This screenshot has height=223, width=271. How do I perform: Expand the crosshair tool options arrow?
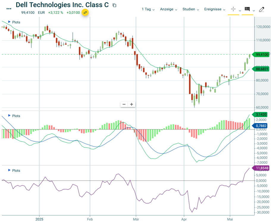click(x=240, y=11)
